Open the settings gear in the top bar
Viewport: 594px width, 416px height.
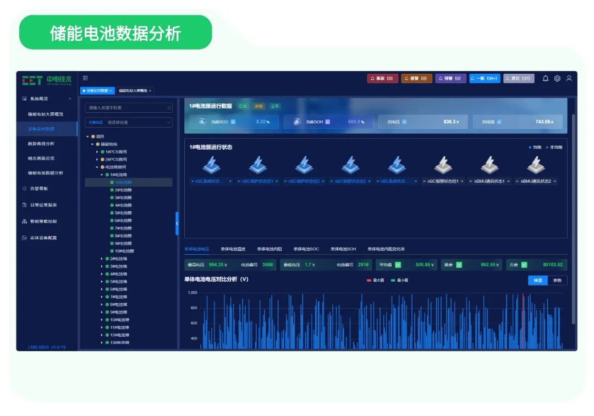click(x=557, y=79)
